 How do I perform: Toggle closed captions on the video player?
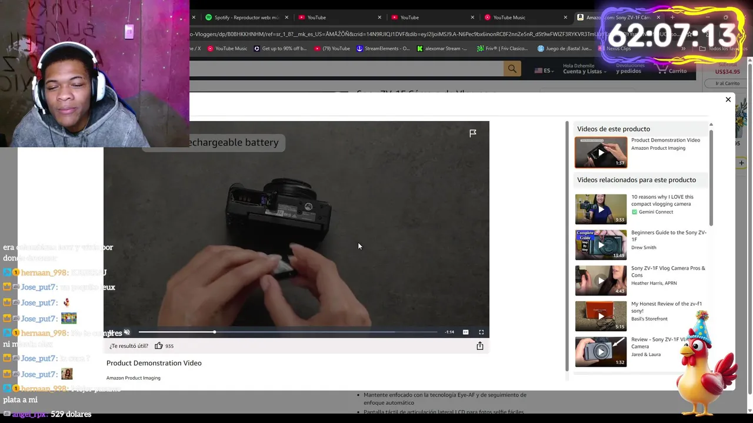pyautogui.click(x=465, y=332)
